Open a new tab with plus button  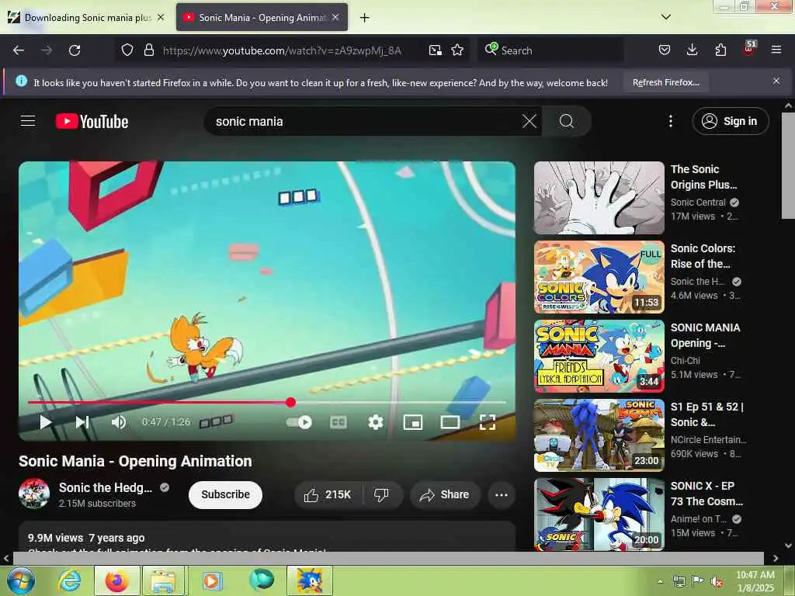[x=365, y=18]
